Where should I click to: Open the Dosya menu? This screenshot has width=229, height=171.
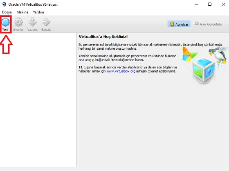coord(7,12)
